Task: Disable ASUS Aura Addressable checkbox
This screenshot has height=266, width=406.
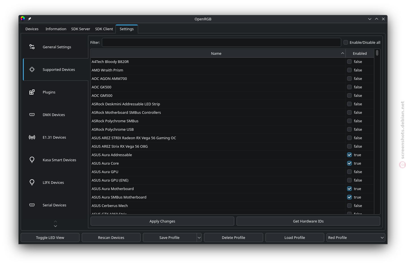Action: [x=349, y=155]
